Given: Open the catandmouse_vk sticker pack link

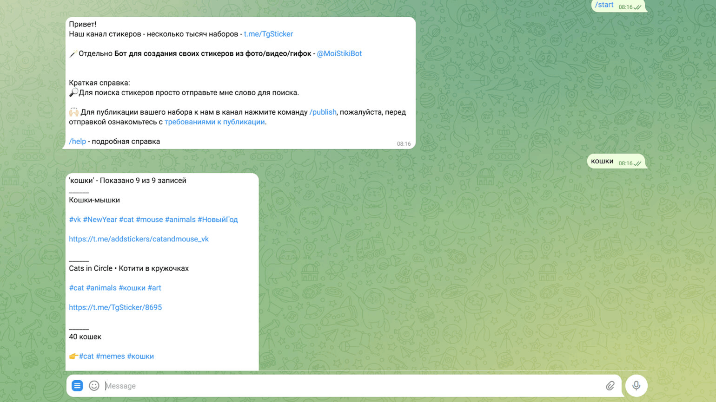Looking at the screenshot, I should (x=139, y=239).
